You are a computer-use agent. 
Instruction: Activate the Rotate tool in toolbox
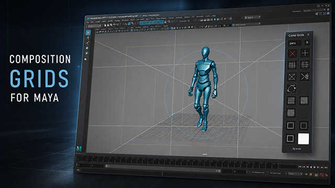pyautogui.click(x=87, y=53)
